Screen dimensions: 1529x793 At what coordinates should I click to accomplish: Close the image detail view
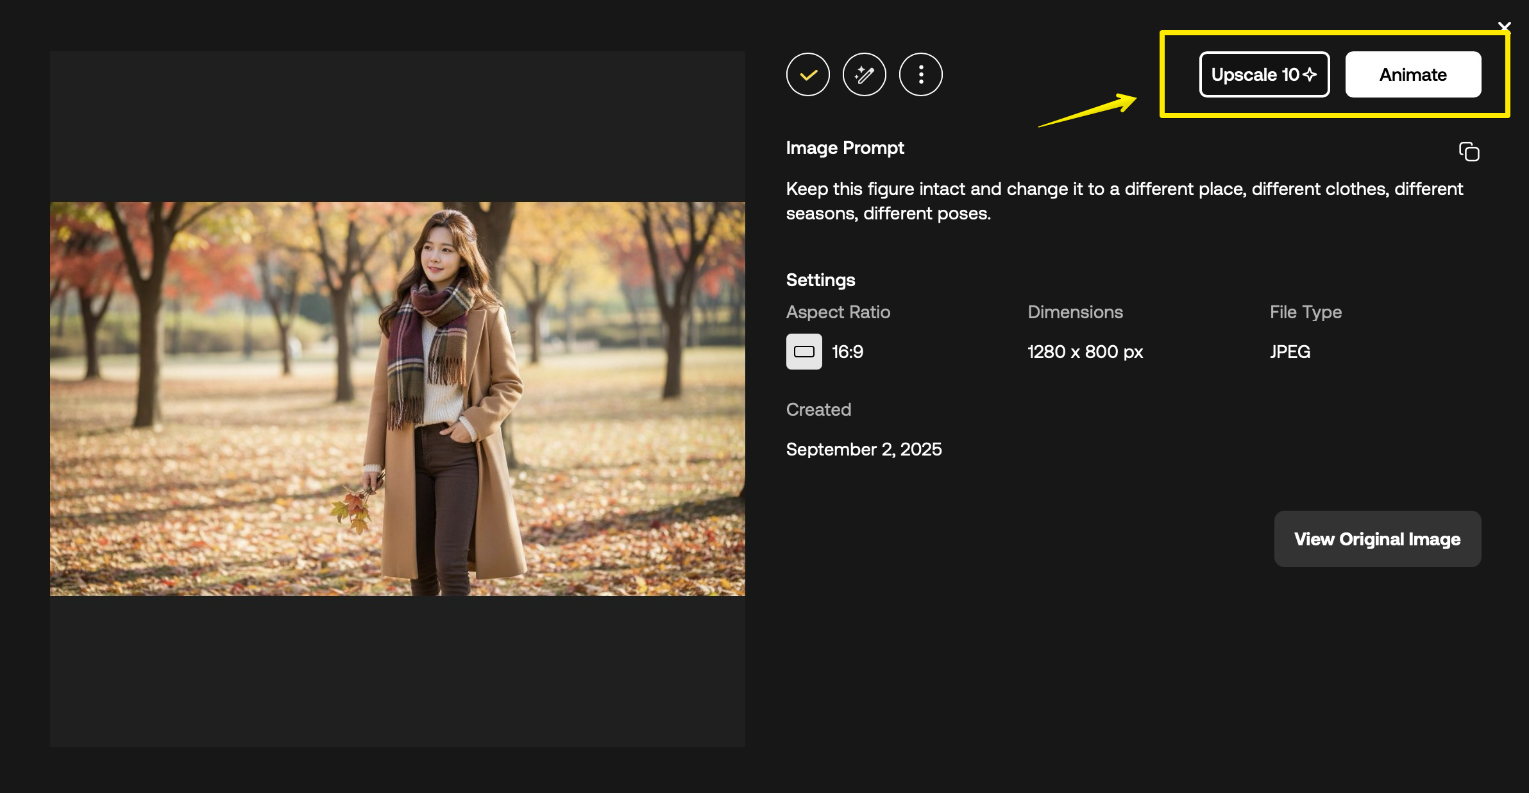coord(1504,26)
